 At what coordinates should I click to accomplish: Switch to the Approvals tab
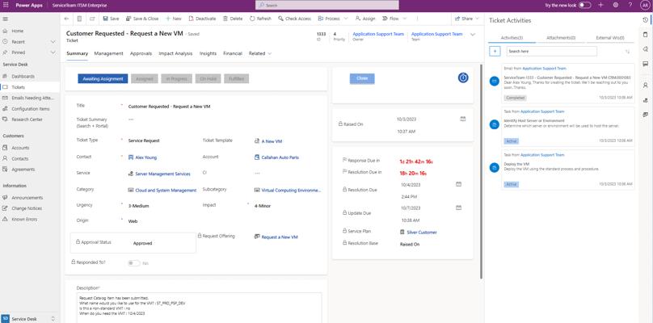tap(141, 53)
